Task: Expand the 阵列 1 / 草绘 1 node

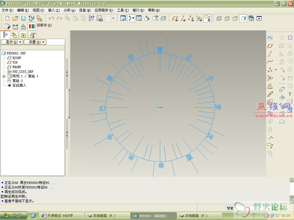Action: [4, 76]
